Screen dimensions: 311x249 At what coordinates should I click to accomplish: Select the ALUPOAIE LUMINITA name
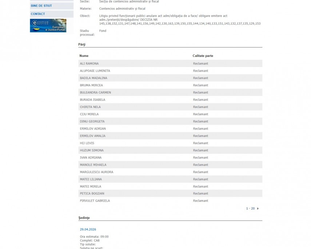[x=95, y=71]
